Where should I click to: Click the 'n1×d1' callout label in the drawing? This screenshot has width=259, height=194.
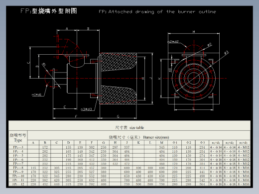tap(36, 95)
